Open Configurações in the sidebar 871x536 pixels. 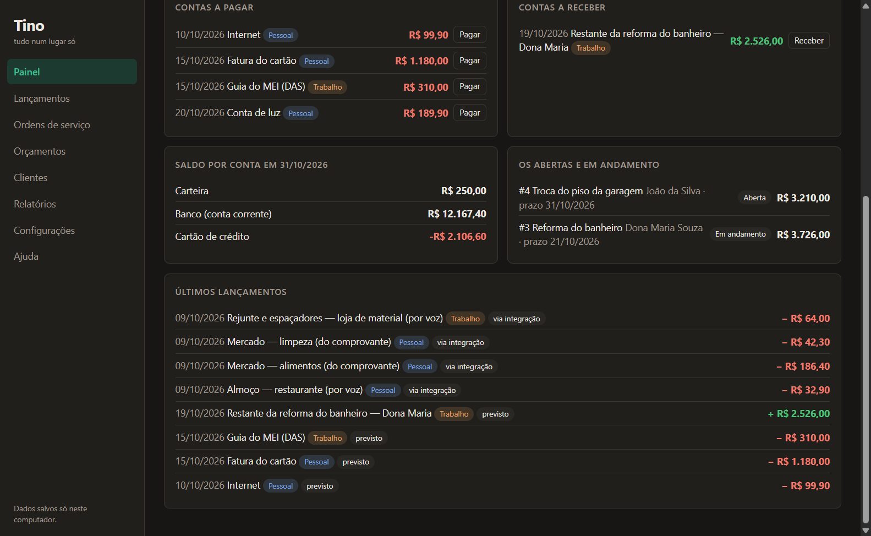72,231
